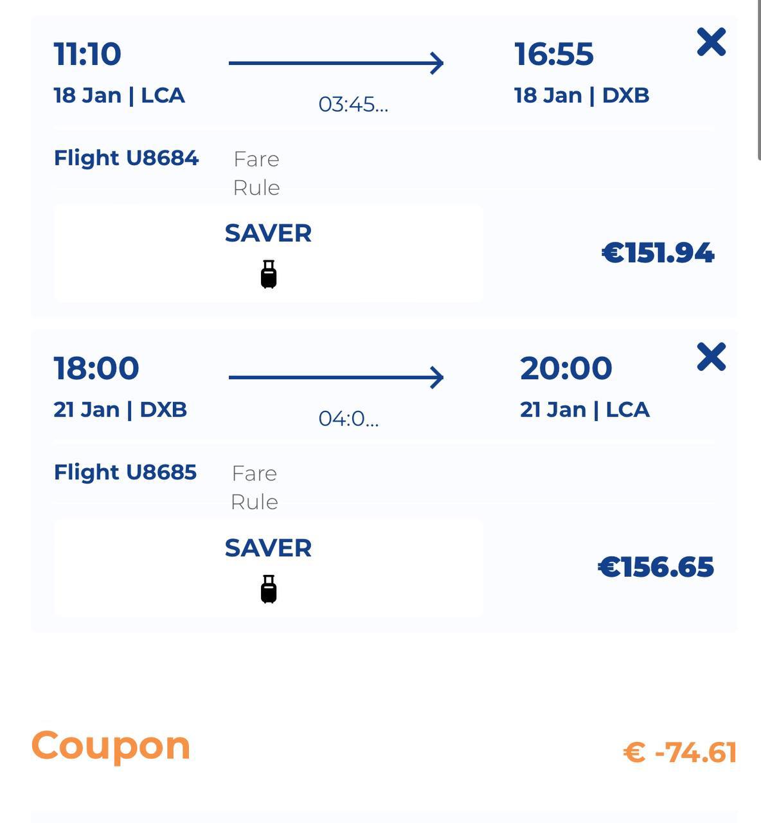Select the SAVER fare on flight U8684
Viewport: 761px width, 823px height.
[x=268, y=233]
